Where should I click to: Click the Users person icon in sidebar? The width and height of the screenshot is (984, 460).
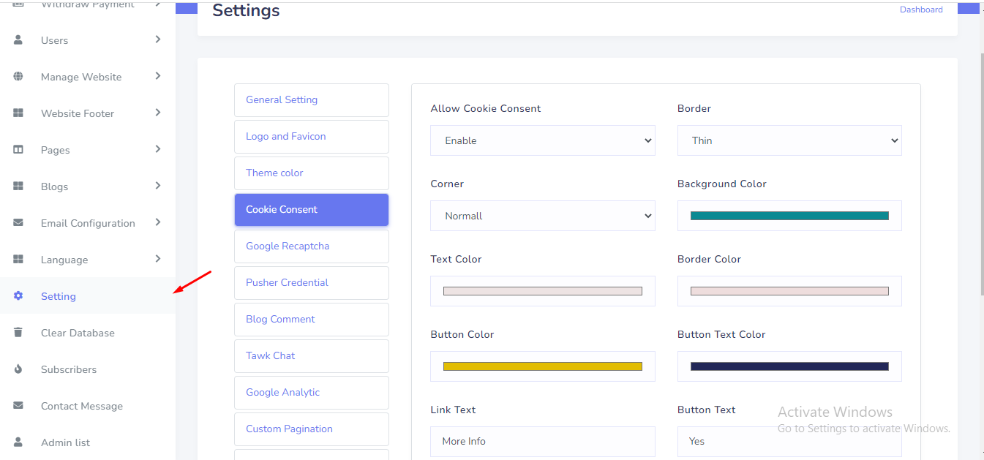(x=18, y=40)
